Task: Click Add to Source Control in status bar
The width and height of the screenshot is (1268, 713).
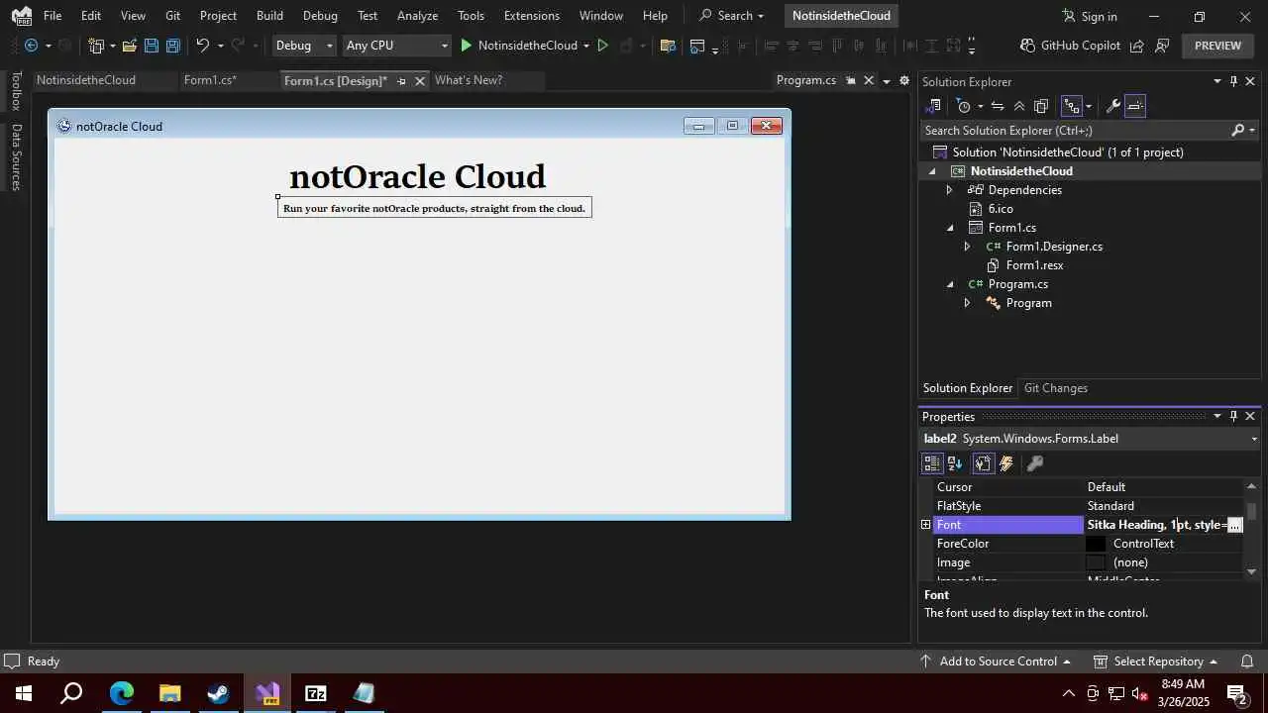Action: point(996,662)
